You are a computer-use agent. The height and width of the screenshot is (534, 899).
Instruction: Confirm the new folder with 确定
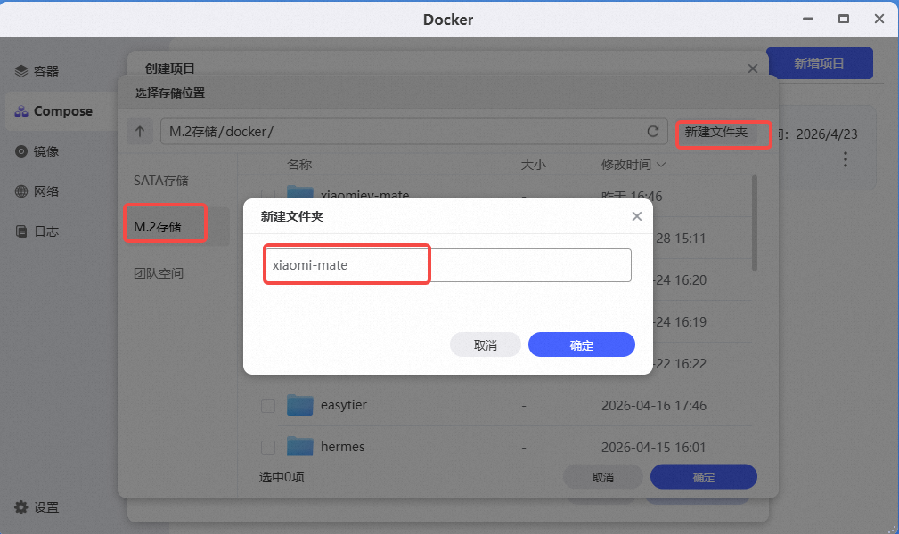(582, 345)
